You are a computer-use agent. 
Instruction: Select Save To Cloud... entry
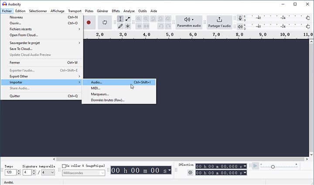pyautogui.click(x=42, y=49)
